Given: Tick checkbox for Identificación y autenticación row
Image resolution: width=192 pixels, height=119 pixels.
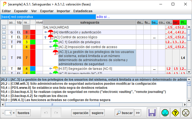Looking at the screenshot, I should (4, 32).
